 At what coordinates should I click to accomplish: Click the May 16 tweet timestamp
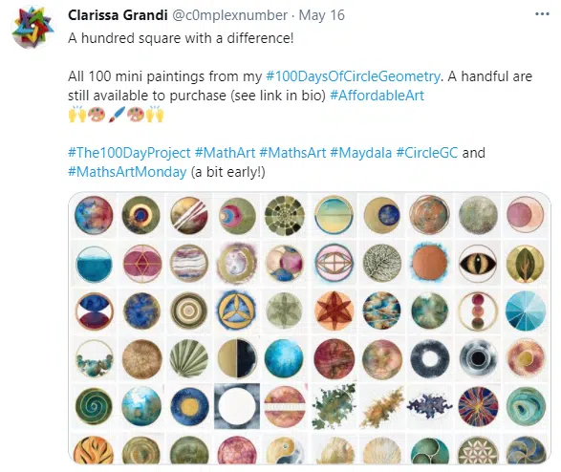pyautogui.click(x=322, y=15)
